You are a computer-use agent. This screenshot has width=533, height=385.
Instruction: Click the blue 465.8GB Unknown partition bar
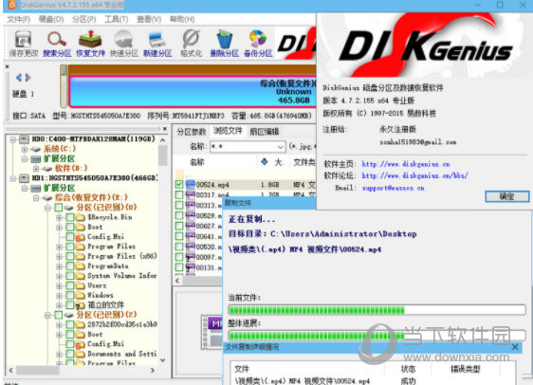point(193,91)
